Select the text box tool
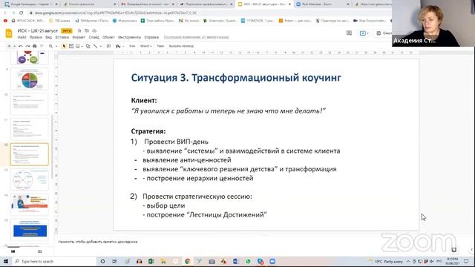 click(71, 46)
